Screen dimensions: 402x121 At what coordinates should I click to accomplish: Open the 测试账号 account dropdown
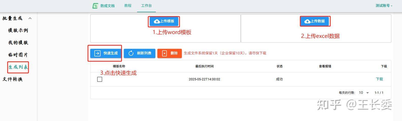pyautogui.click(x=384, y=6)
